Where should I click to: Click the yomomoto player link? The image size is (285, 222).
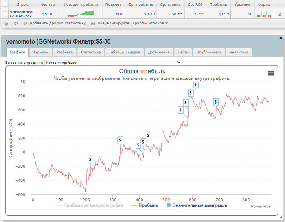point(21,12)
